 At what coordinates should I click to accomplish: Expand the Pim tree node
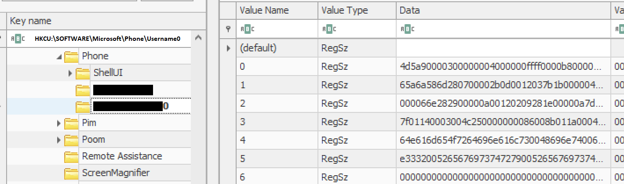click(x=59, y=123)
